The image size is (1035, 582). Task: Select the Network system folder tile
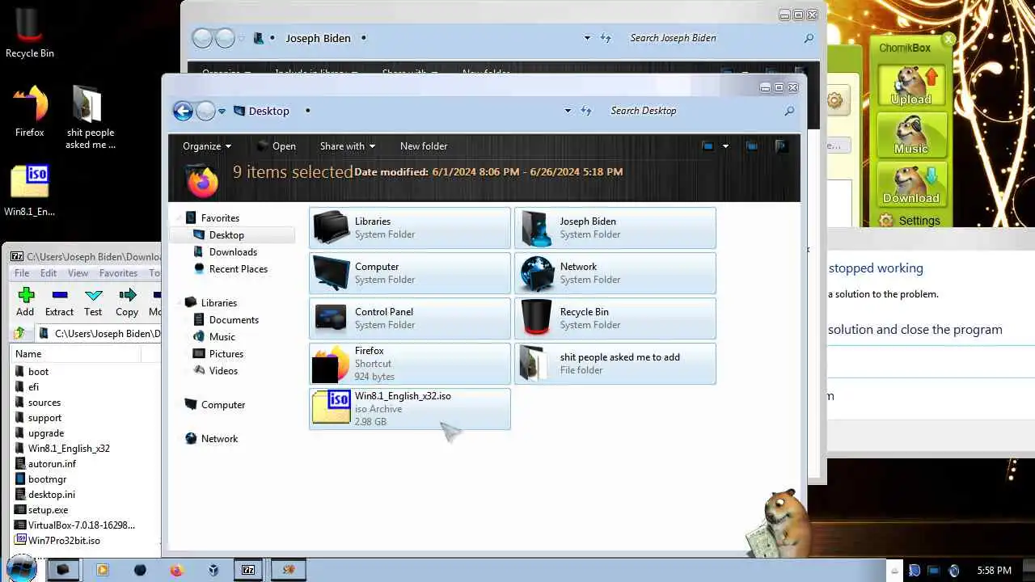click(x=615, y=273)
